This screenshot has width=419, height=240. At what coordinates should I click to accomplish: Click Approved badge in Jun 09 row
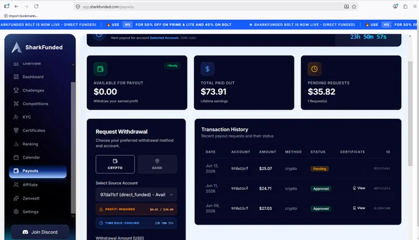point(320,209)
